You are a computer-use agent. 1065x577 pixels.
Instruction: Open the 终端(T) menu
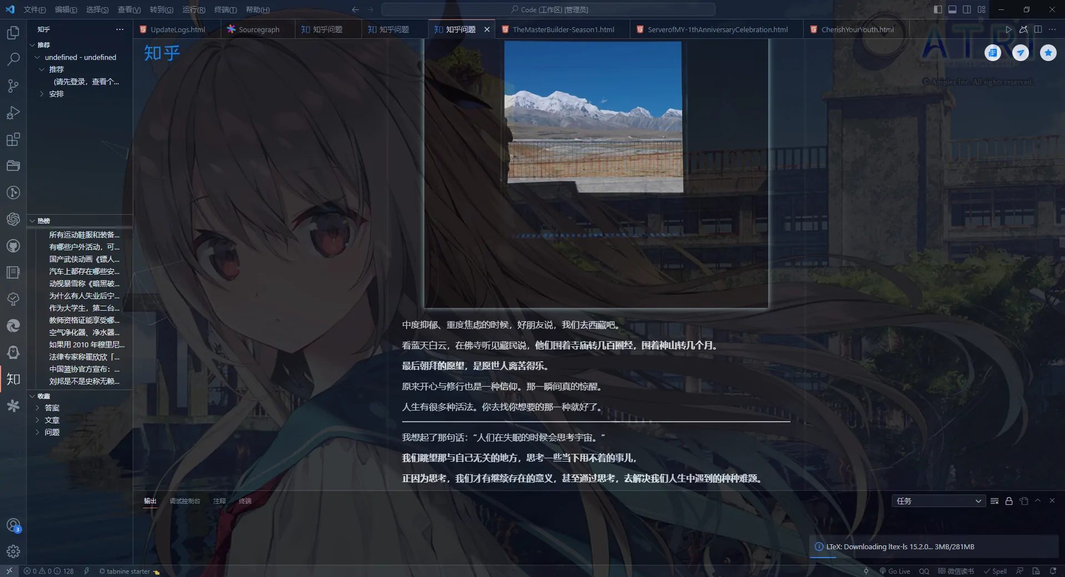[225, 9]
